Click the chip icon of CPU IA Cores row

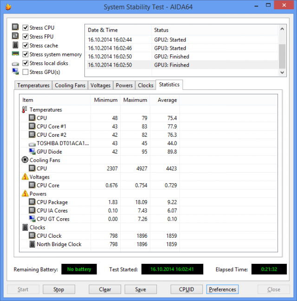click(x=32, y=210)
